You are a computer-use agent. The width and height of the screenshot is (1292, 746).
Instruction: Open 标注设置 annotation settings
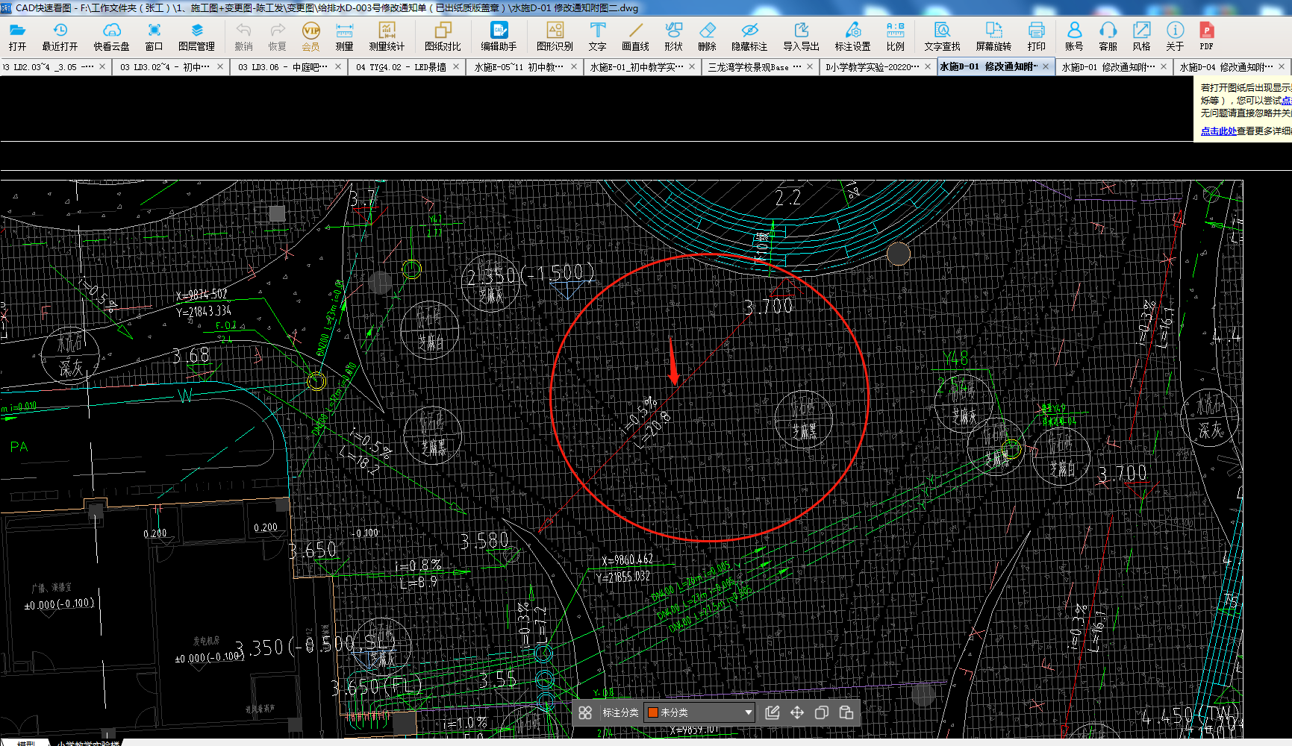pyautogui.click(x=852, y=37)
